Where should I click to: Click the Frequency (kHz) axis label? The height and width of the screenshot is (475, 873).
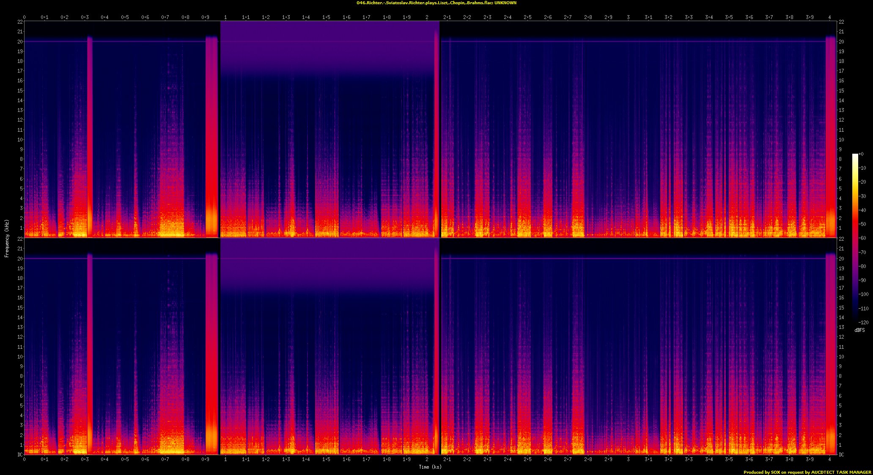tap(7, 238)
